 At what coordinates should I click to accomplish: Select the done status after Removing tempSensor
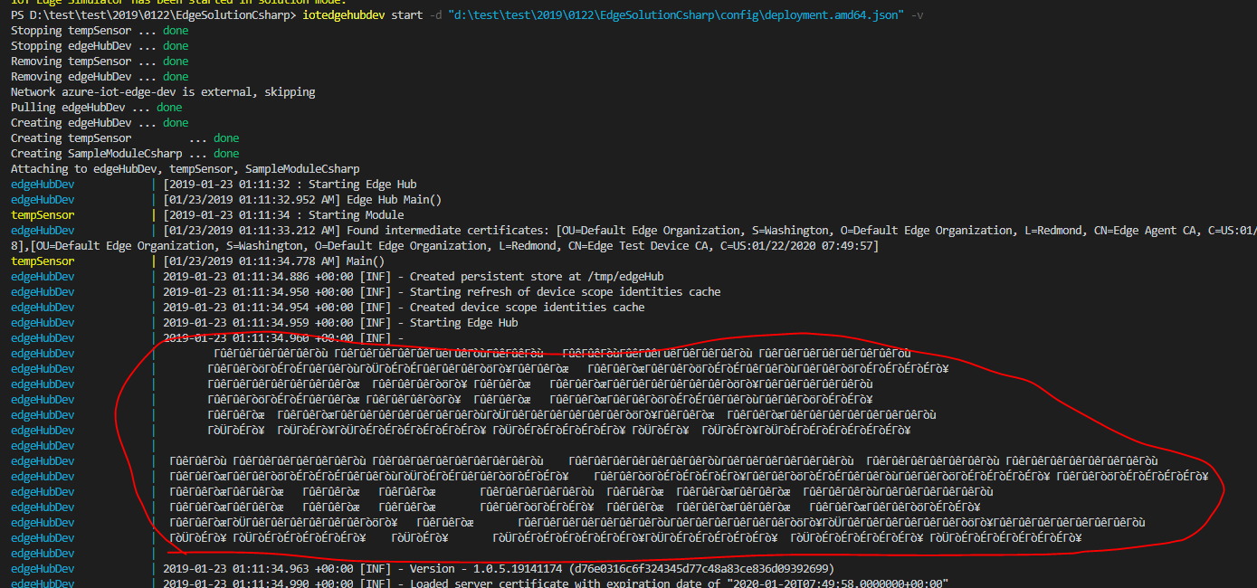pyautogui.click(x=175, y=61)
